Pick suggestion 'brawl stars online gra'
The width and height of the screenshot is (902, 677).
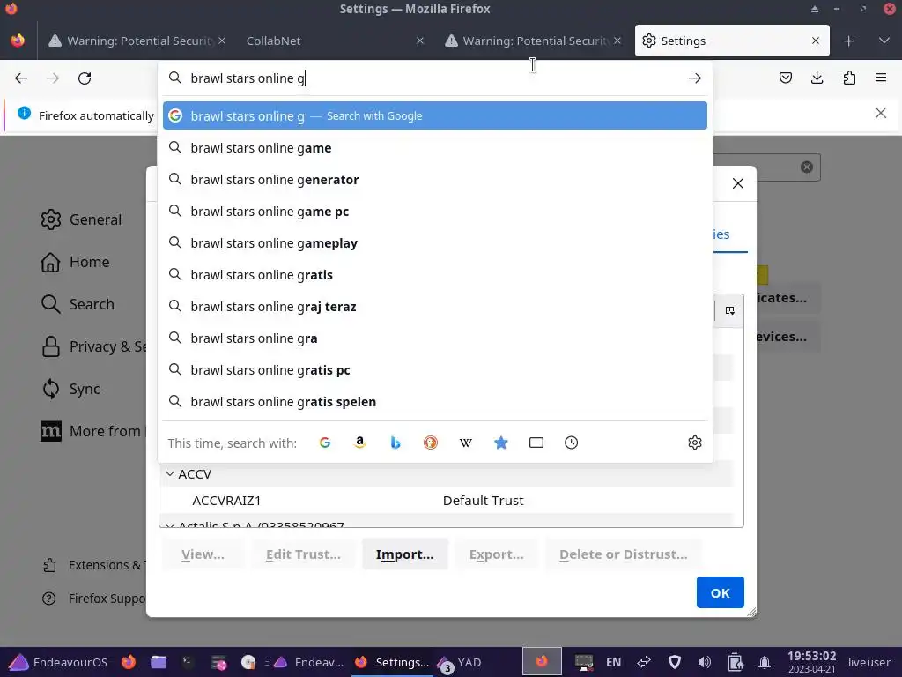435,338
